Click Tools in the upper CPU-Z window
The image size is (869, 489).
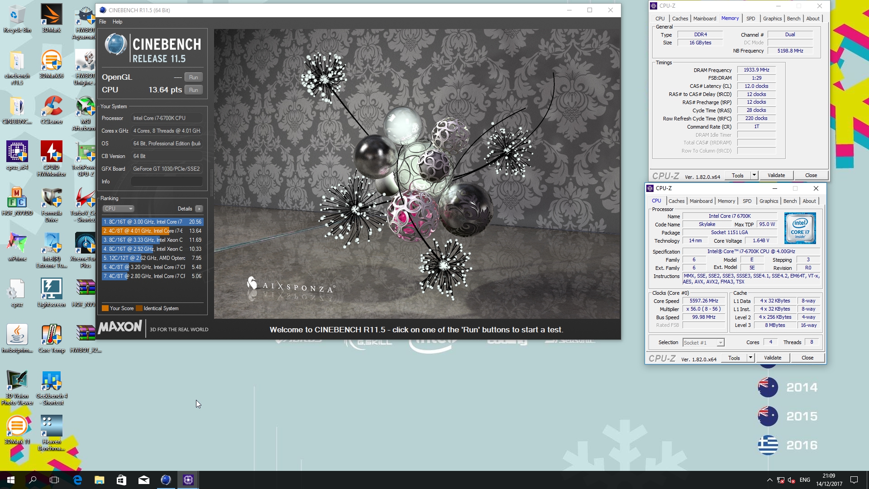[x=738, y=176]
